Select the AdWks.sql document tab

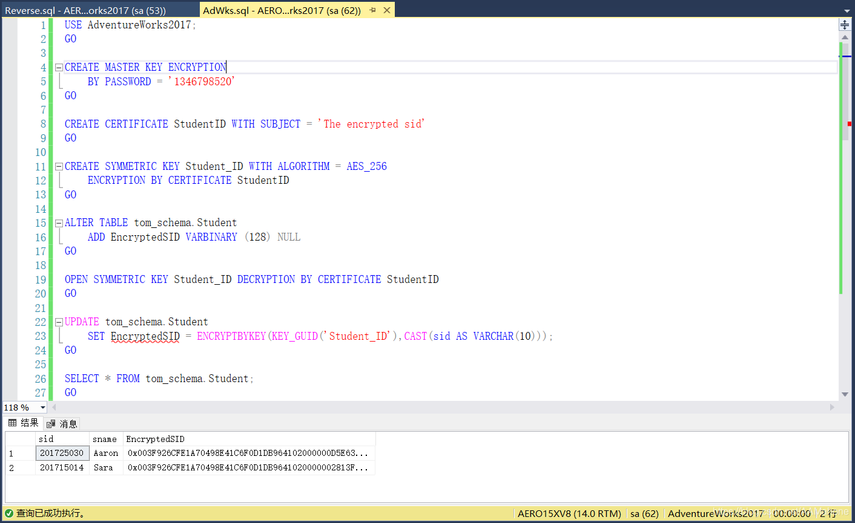point(282,10)
